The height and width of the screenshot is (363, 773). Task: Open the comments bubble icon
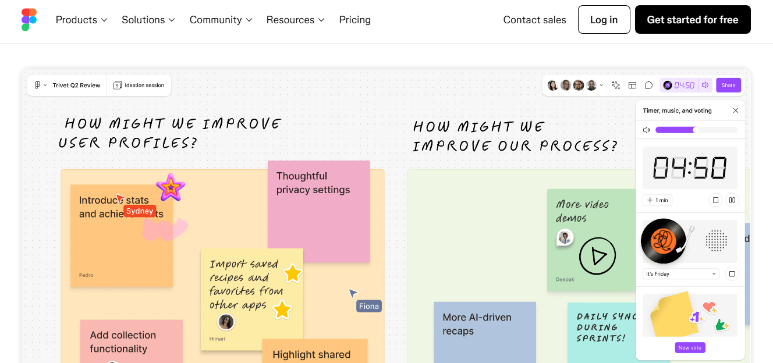point(648,85)
